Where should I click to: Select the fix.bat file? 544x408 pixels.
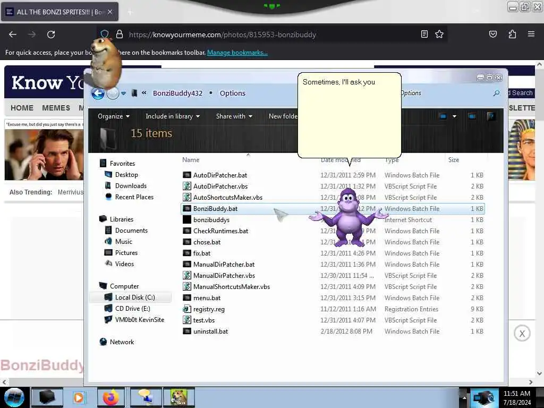tap(201, 253)
